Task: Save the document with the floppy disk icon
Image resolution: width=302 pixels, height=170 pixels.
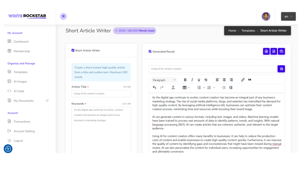Action: coord(281,69)
